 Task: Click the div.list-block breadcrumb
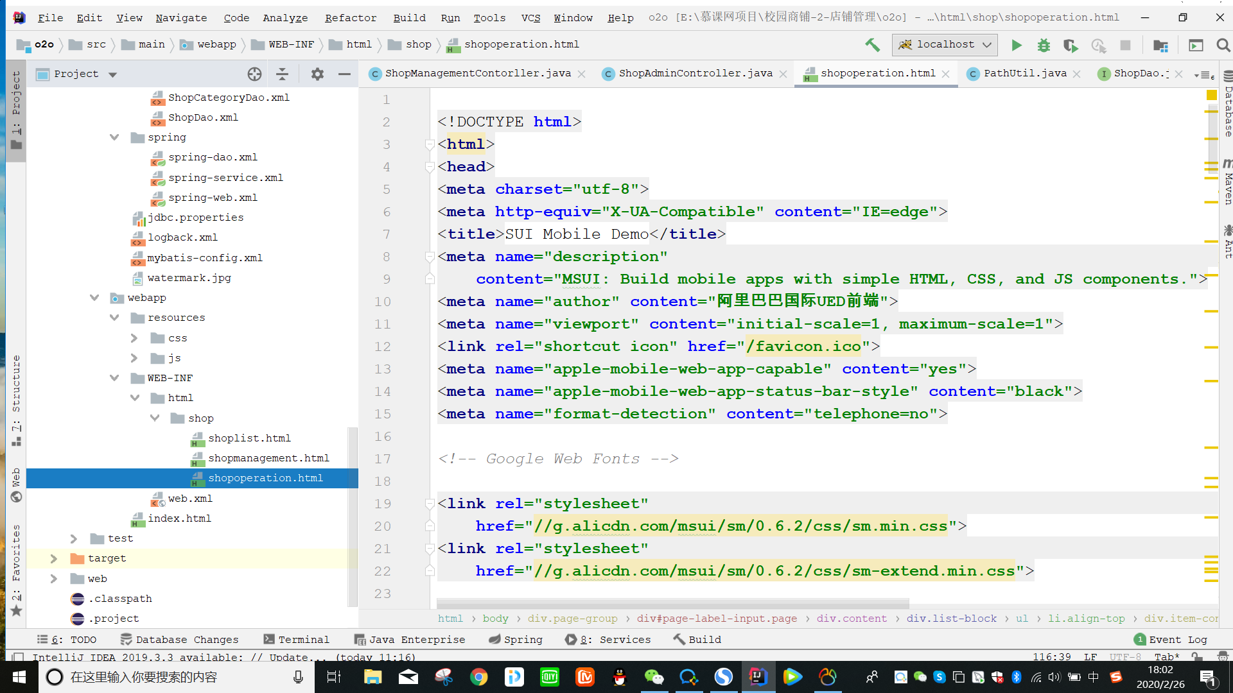coord(952,619)
